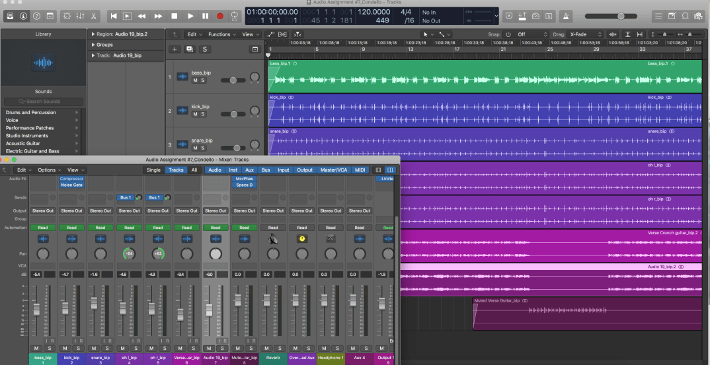
Task: Open the Editors scissors icon
Action: [x=93, y=16]
